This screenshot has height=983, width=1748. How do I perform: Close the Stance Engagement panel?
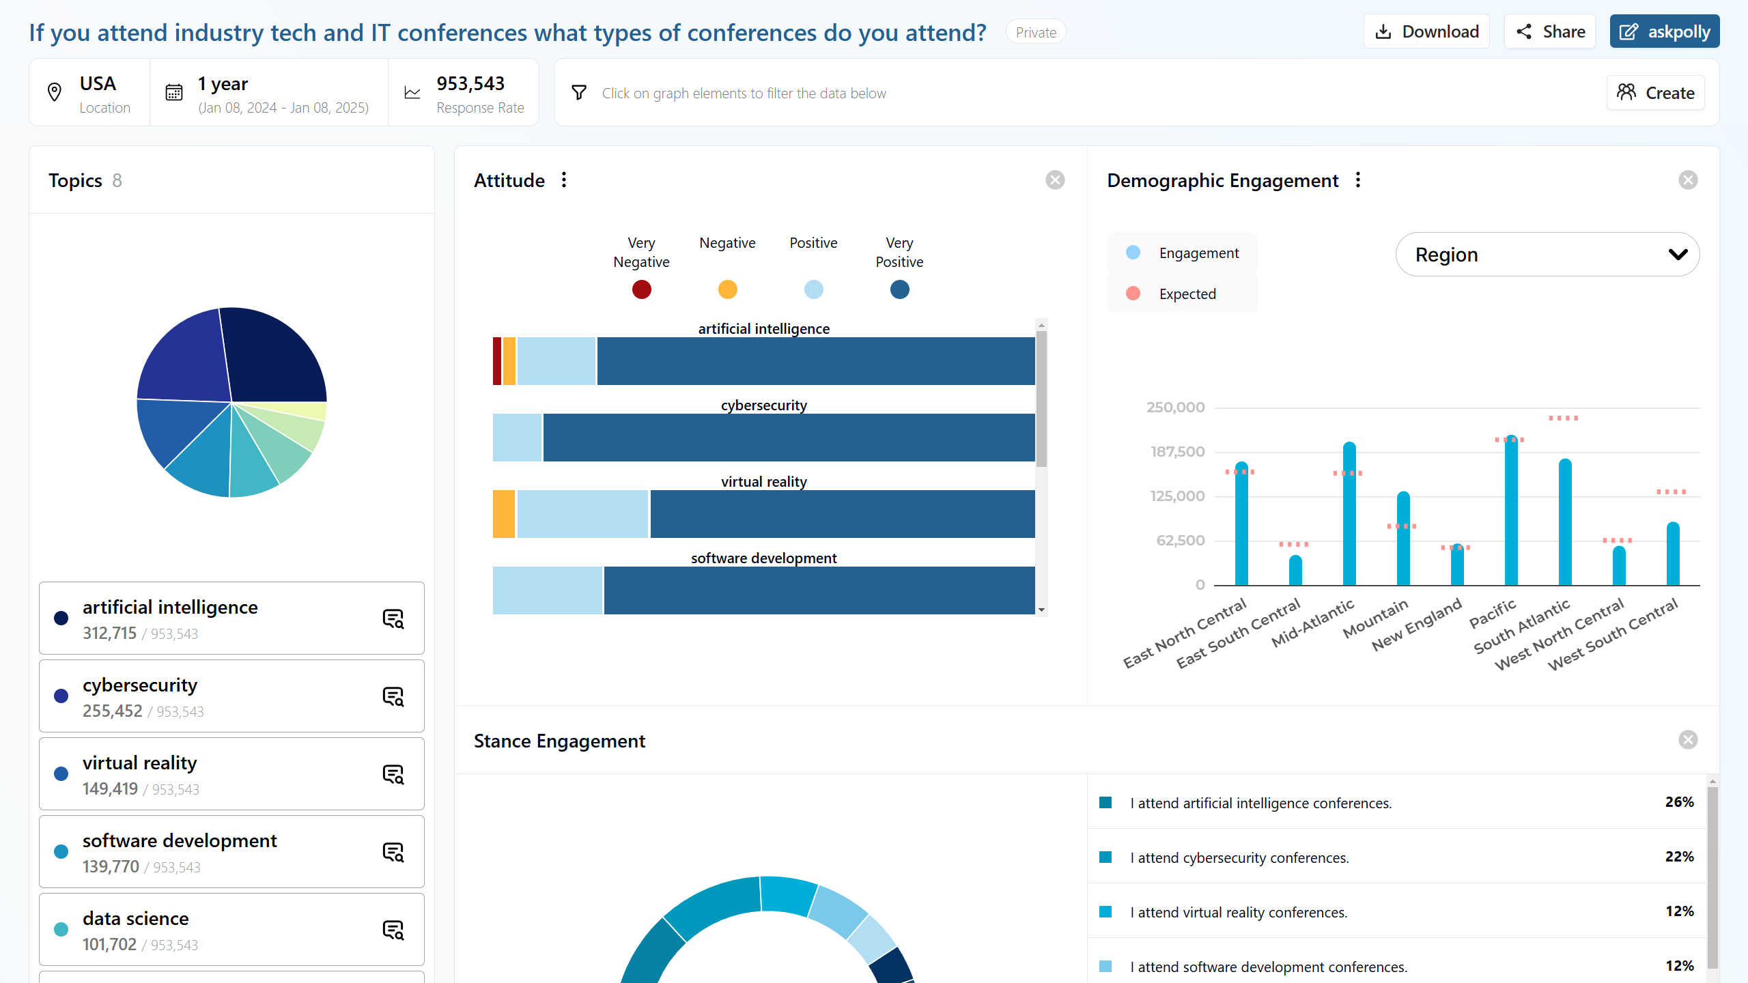(1688, 740)
